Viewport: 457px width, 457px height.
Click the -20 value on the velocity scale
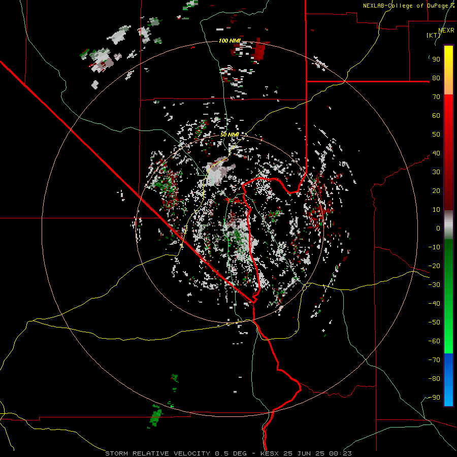pyautogui.click(x=434, y=266)
